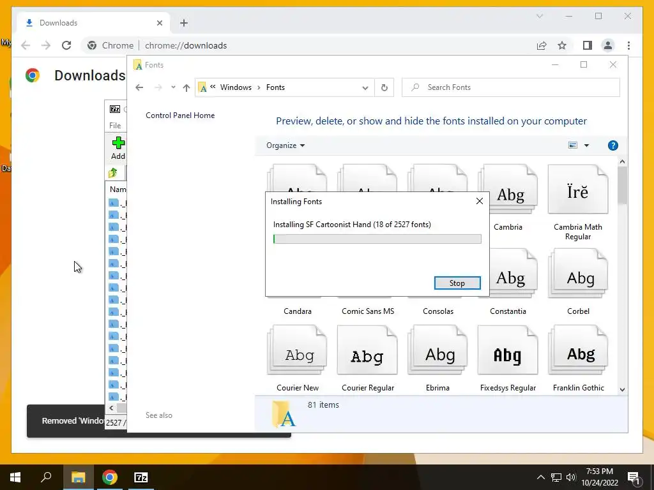Toggle the Chrome side panel
The height and width of the screenshot is (490, 654).
(588, 45)
